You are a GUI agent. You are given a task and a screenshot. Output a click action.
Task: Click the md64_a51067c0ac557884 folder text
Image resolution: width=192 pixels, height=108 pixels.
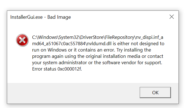pos(59,44)
